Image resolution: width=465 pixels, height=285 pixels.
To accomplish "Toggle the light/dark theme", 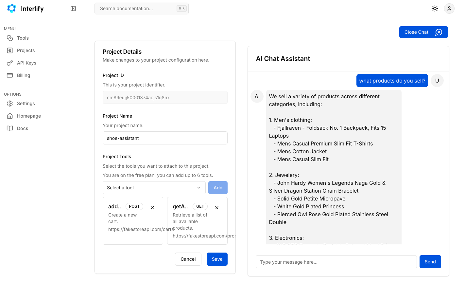I will pos(435,9).
